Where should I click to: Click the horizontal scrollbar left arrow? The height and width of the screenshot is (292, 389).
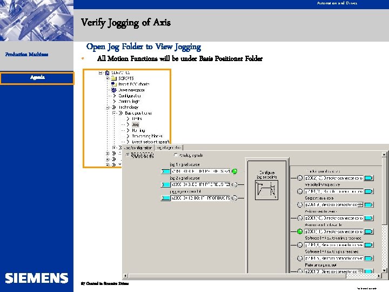coord(125,276)
